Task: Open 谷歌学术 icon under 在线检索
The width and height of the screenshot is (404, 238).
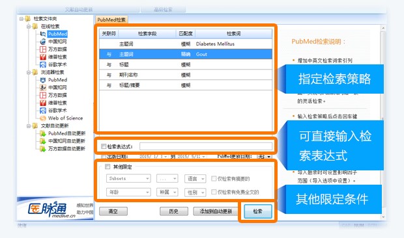Action: click(x=43, y=64)
